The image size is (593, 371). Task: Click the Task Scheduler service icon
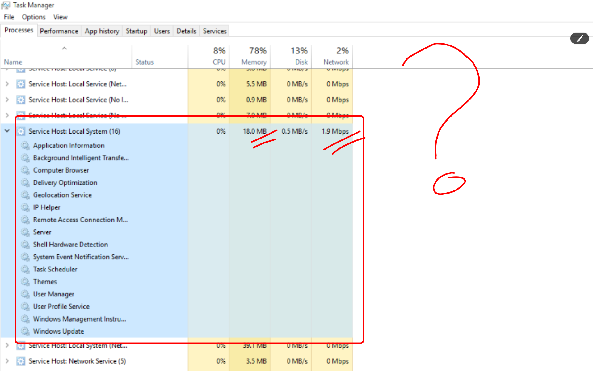tap(25, 269)
